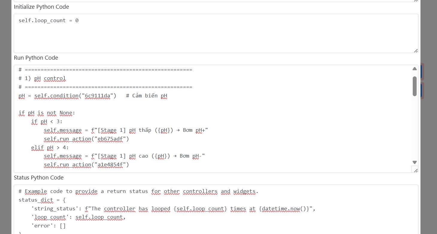The image size is (437, 234).
Task: Click the scroll up arrow in Run Python Code
Action: [x=415, y=69]
